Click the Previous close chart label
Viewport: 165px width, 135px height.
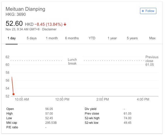152,61
